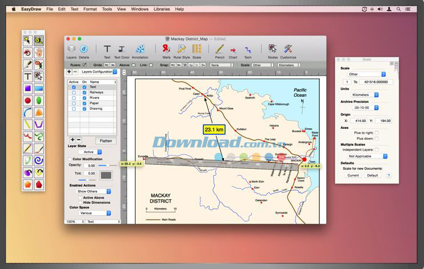Open the Format menu
Image resolution: width=424 pixels, height=269 pixels.
tap(90, 9)
